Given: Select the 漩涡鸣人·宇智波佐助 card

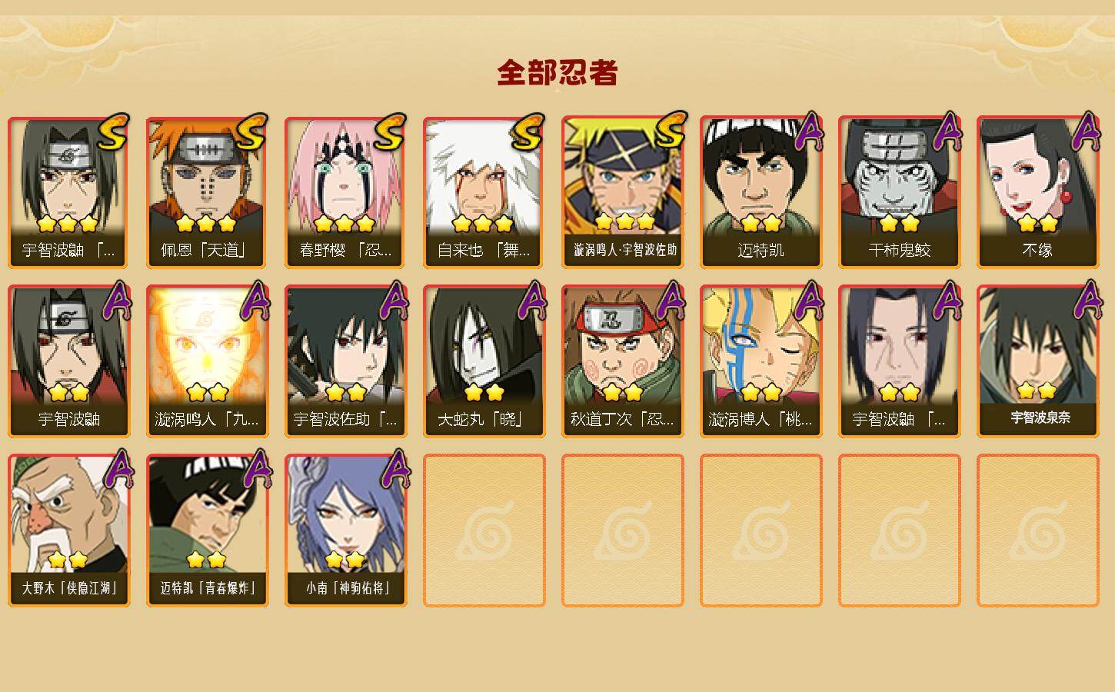Looking at the screenshot, I should (x=622, y=192).
